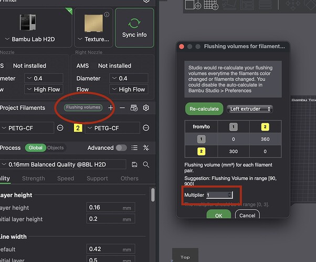The image size is (316, 262).
Task: Open Project Filaments settings gear
Action: pyautogui.click(x=146, y=108)
